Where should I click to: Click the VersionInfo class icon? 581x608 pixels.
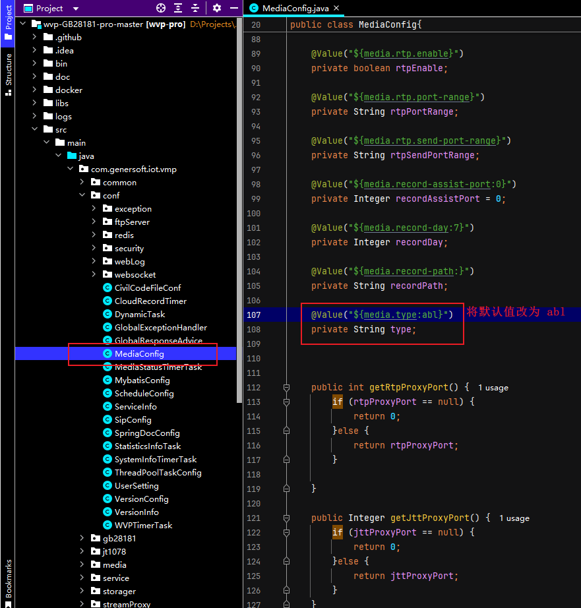click(107, 512)
